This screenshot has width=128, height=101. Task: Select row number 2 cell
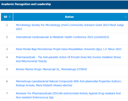(x=7, y=37)
